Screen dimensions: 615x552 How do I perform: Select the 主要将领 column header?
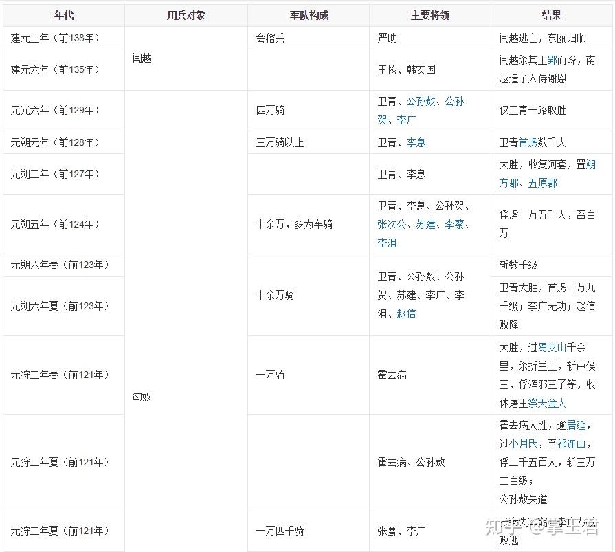(430, 15)
